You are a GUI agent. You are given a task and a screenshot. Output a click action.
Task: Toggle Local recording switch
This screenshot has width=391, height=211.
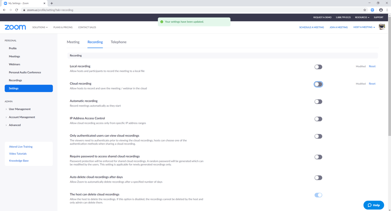click(x=318, y=67)
